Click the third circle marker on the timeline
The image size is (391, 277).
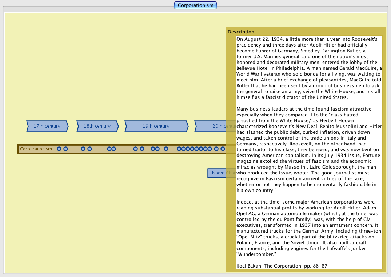tap(83, 149)
